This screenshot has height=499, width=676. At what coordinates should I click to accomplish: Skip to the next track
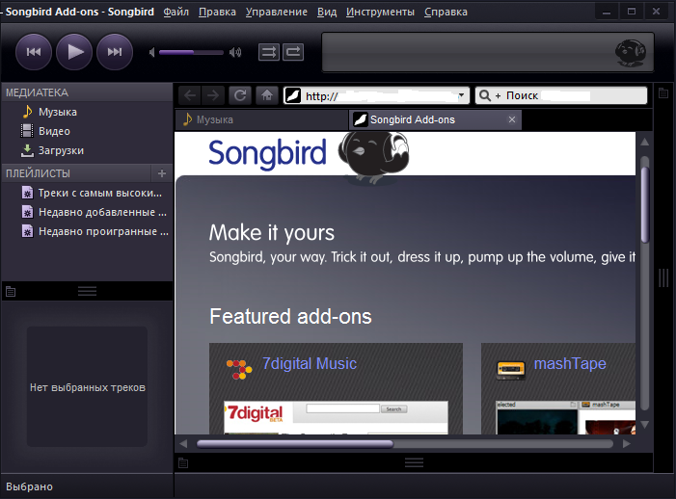tap(115, 52)
